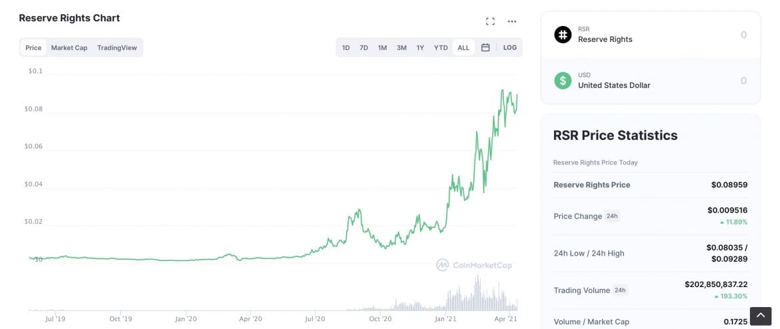
Task: Toggle the LOG scale button
Action: [x=510, y=47]
